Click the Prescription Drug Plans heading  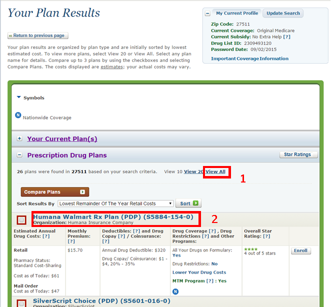click(x=67, y=155)
